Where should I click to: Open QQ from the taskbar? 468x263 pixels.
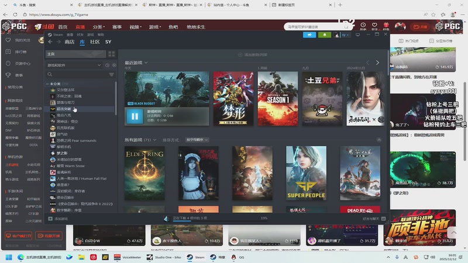click(x=238, y=257)
